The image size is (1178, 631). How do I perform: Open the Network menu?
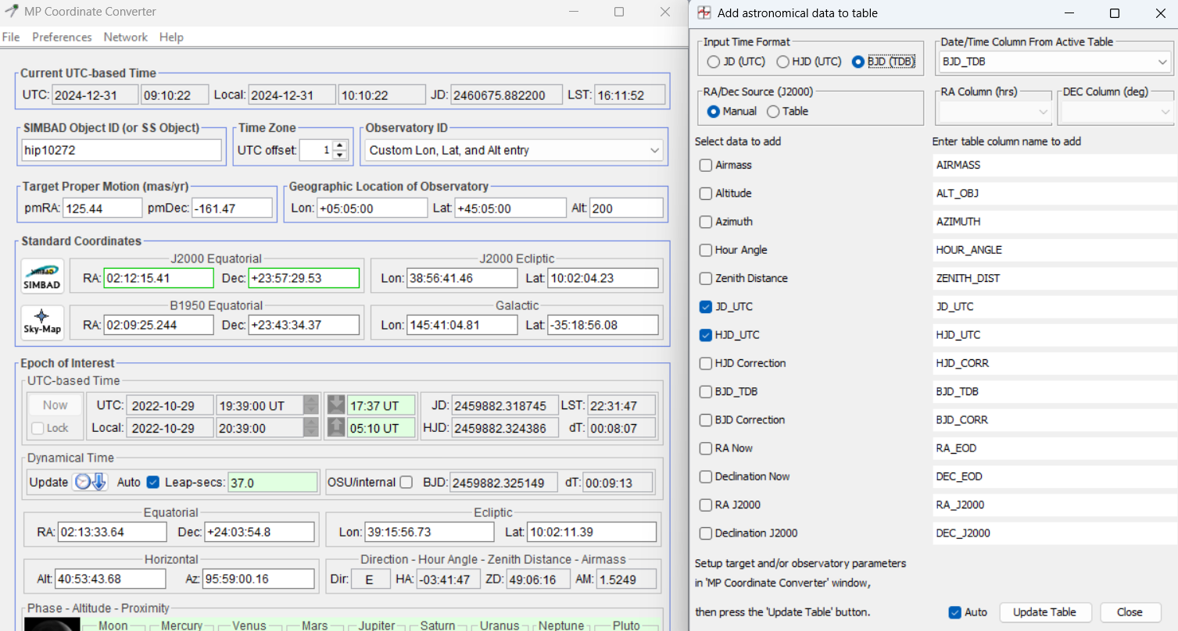point(125,37)
